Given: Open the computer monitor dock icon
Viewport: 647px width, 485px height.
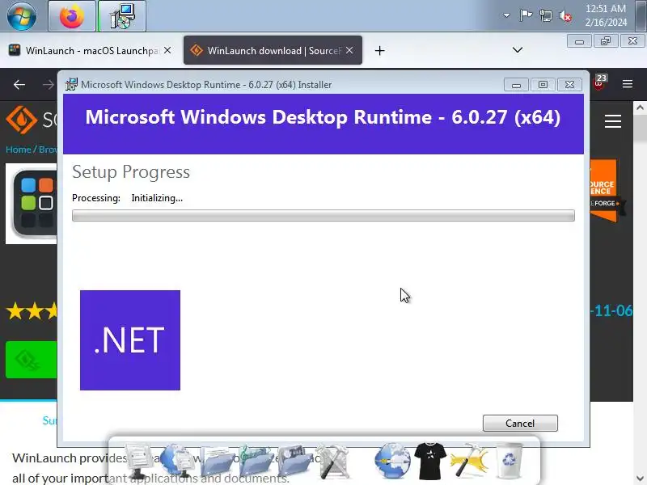Looking at the screenshot, I should [139, 462].
